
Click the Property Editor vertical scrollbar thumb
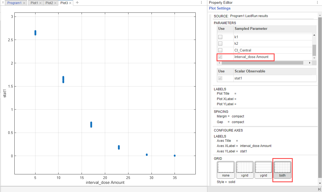coord(320,98)
